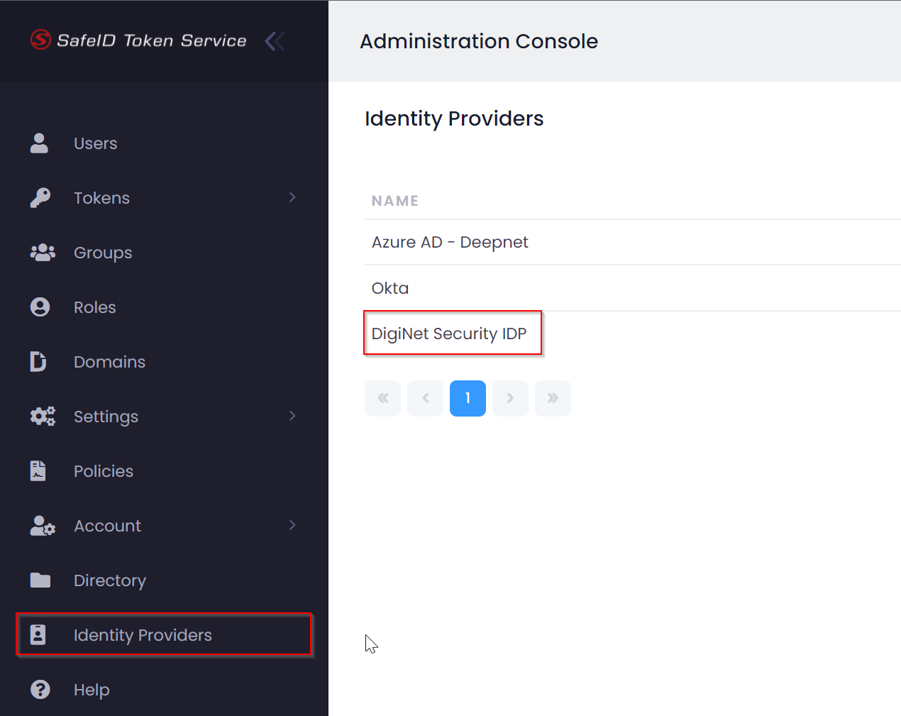The image size is (901, 716).
Task: Expand the Account submenu arrow
Action: [292, 525]
